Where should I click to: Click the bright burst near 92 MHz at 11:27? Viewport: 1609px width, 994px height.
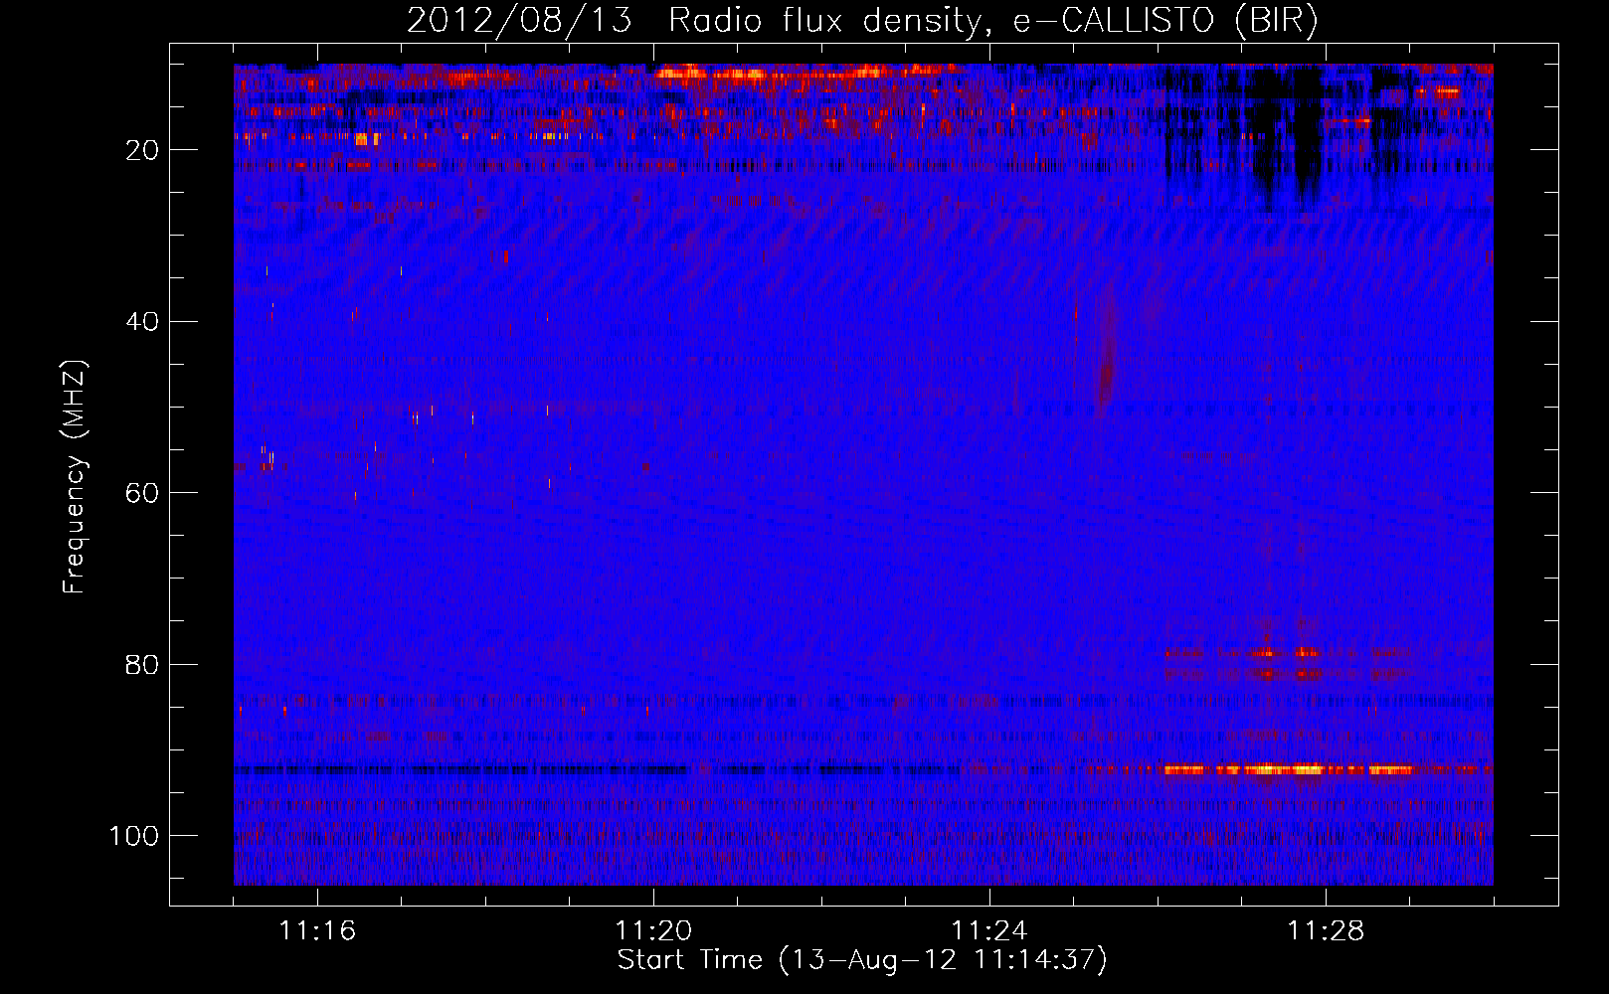pyautogui.click(x=1290, y=769)
